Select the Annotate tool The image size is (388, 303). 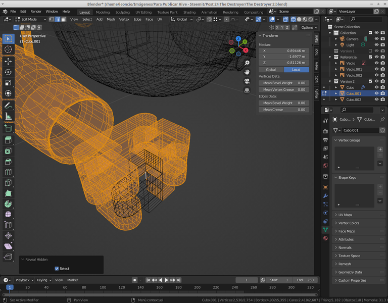click(x=8, y=106)
